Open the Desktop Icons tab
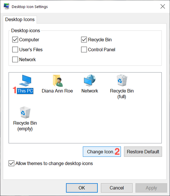170x196 pixels. [20, 19]
